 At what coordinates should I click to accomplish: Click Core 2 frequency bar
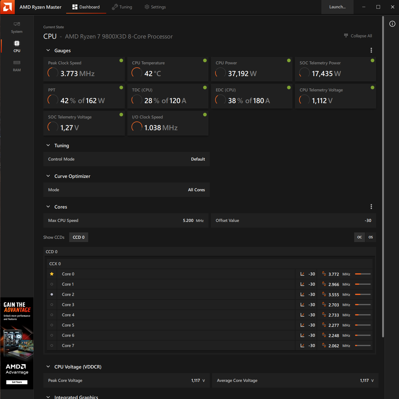[x=363, y=294]
